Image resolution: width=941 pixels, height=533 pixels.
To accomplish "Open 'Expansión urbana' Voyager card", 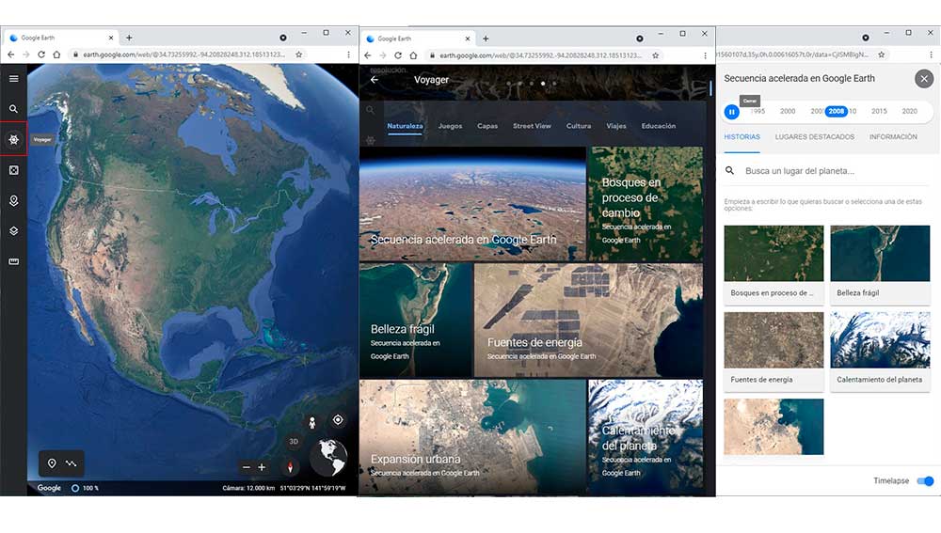I will [x=472, y=437].
